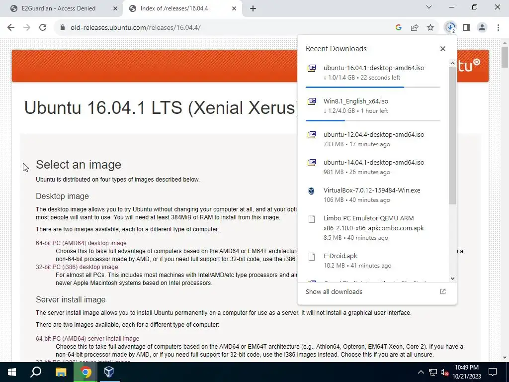Select Index of /releases/16.04.4 tab
This screenshot has height=382, width=509.
tap(174, 8)
